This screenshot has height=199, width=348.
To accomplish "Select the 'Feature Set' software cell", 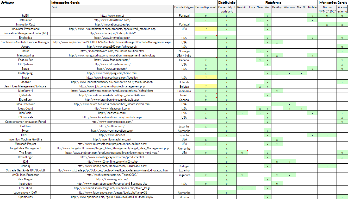I will (x=25, y=60).
